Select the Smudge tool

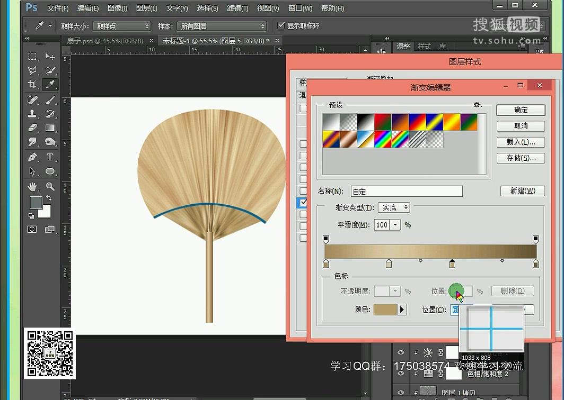click(x=32, y=142)
